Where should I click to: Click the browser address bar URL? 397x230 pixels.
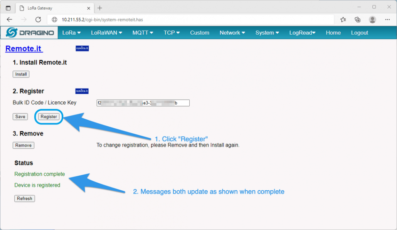102,20
